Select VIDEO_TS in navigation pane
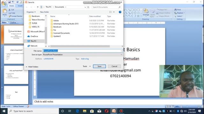 [x=35, y=27]
